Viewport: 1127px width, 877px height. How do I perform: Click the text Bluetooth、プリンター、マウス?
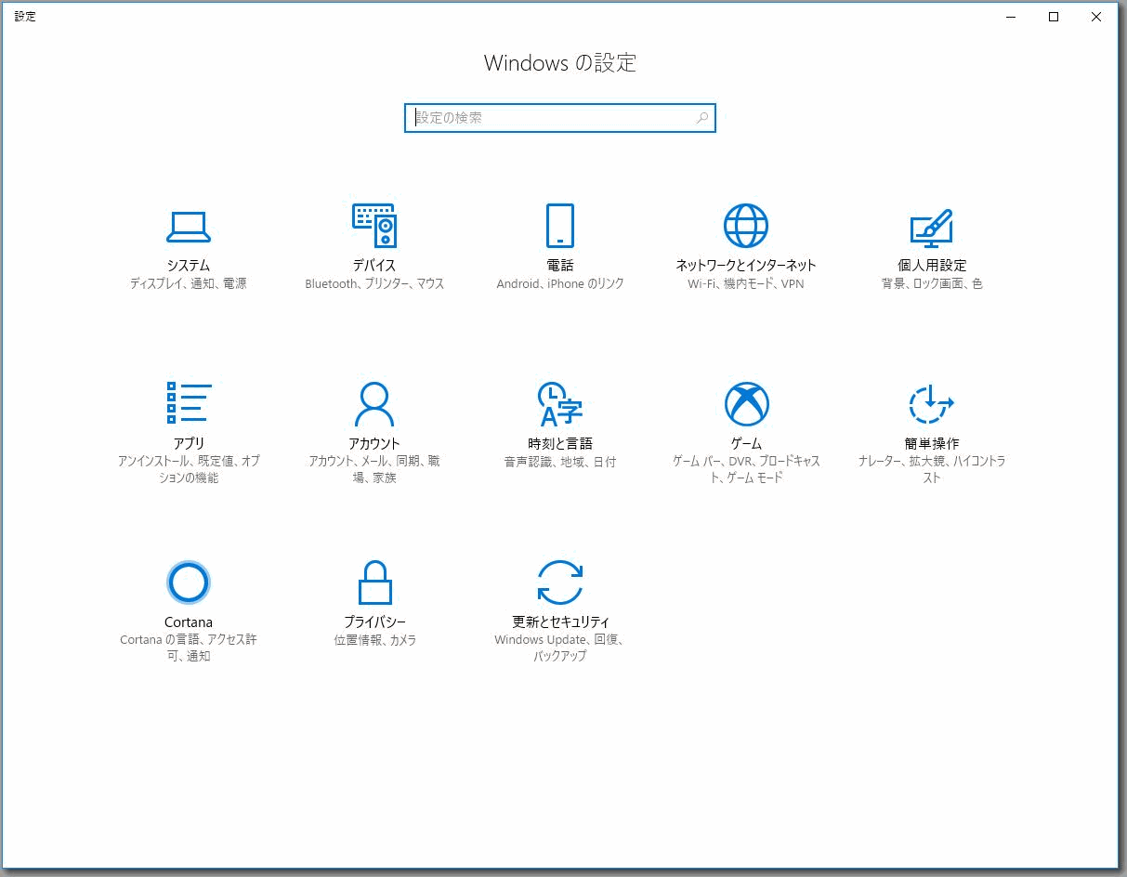374,284
